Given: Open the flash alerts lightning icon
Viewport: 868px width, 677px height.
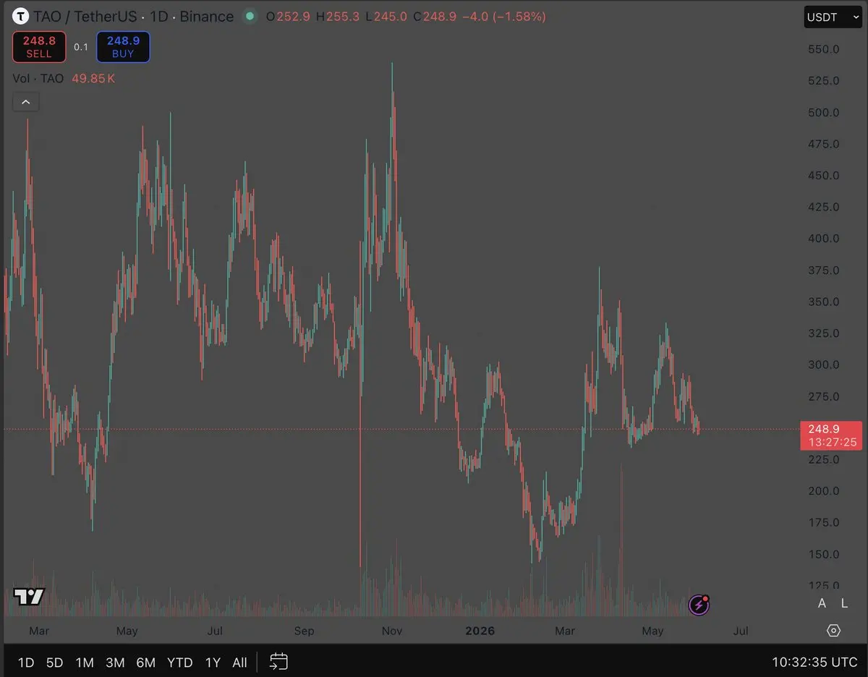Looking at the screenshot, I should [x=698, y=605].
